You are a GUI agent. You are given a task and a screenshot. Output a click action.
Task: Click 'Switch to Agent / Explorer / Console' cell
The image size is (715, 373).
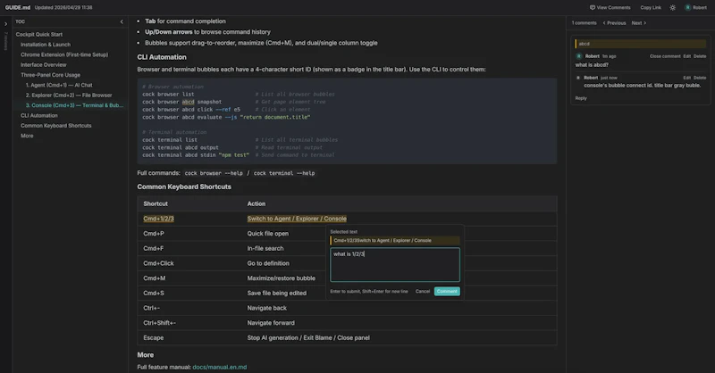click(297, 219)
